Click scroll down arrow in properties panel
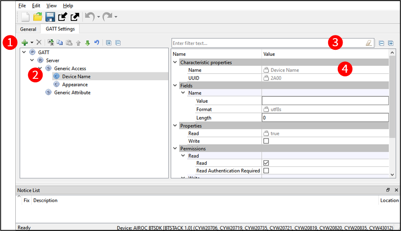Image resolution: width=401 pixels, height=231 pixels. (392, 175)
